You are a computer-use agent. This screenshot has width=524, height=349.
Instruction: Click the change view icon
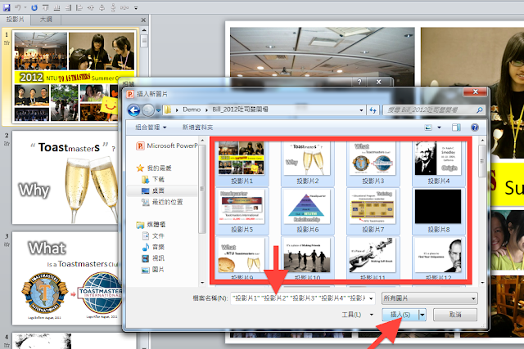pyautogui.click(x=428, y=128)
